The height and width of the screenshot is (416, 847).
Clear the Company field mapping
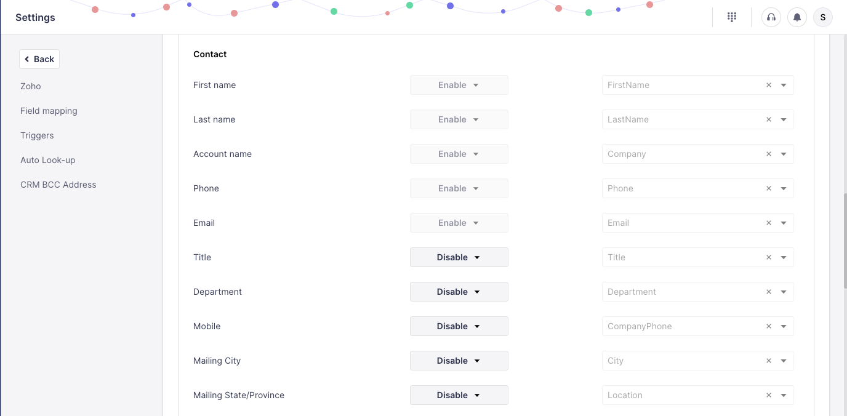pyautogui.click(x=769, y=154)
